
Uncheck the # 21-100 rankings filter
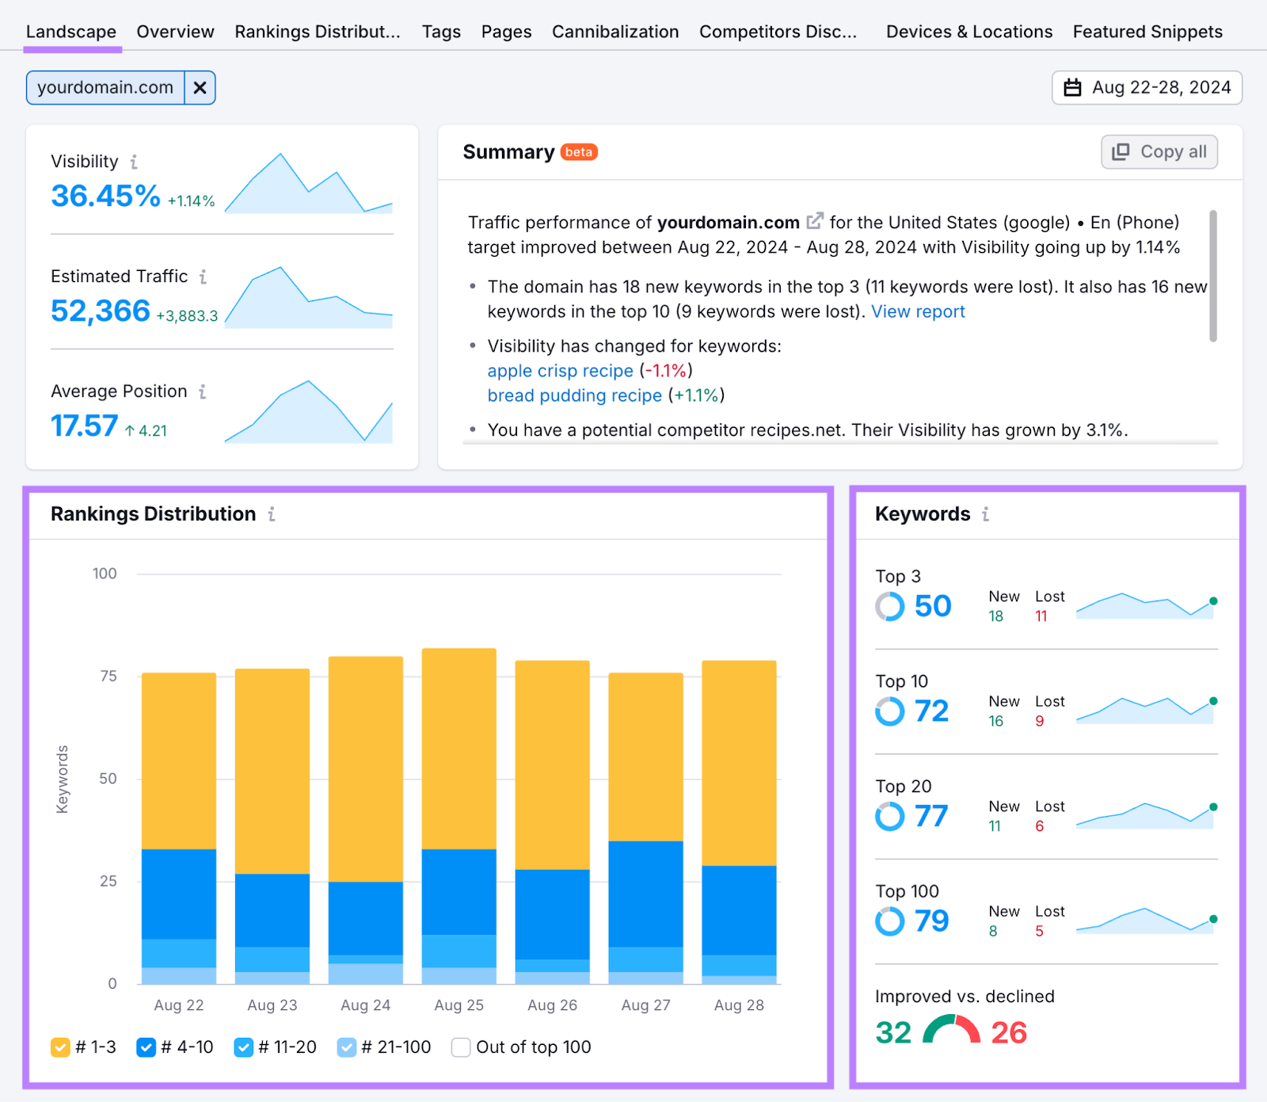coord(346,1047)
